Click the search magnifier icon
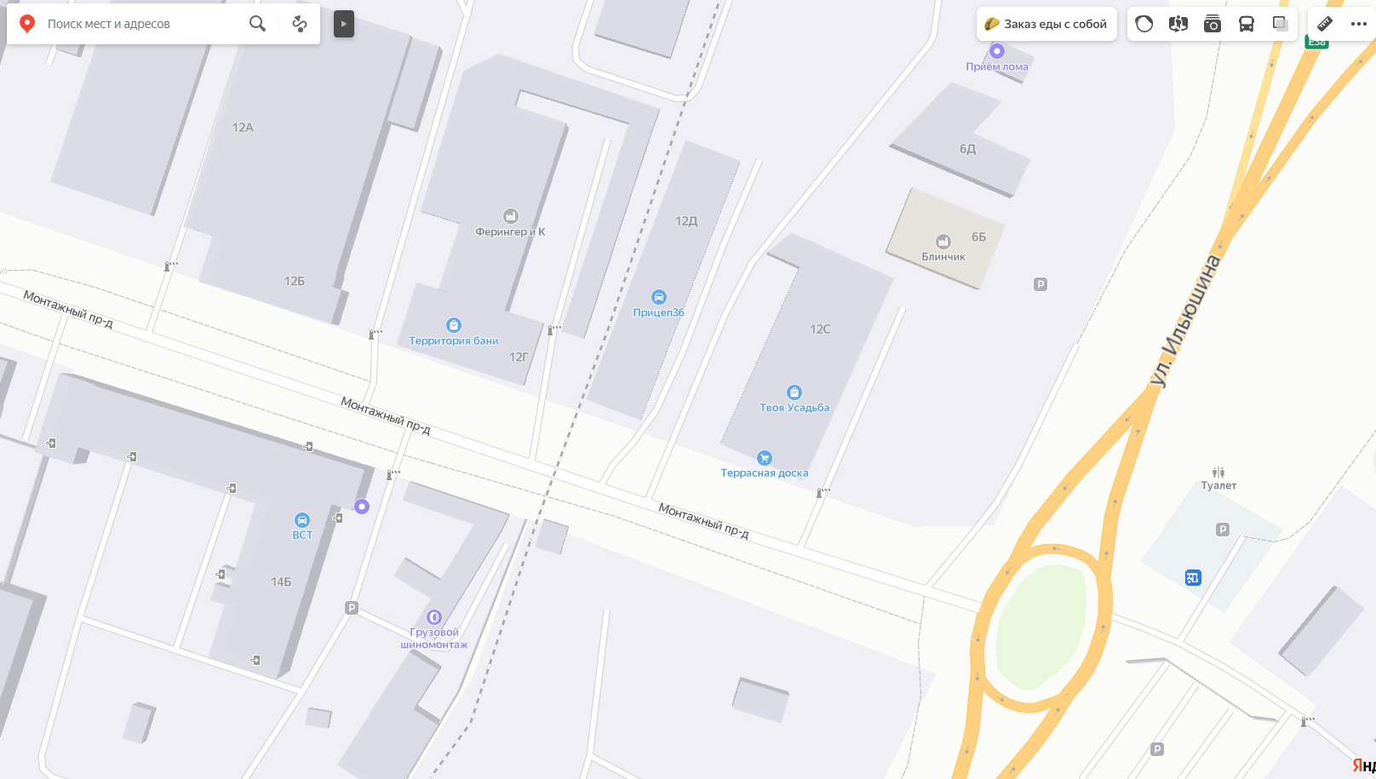Image resolution: width=1376 pixels, height=779 pixels. click(x=257, y=24)
